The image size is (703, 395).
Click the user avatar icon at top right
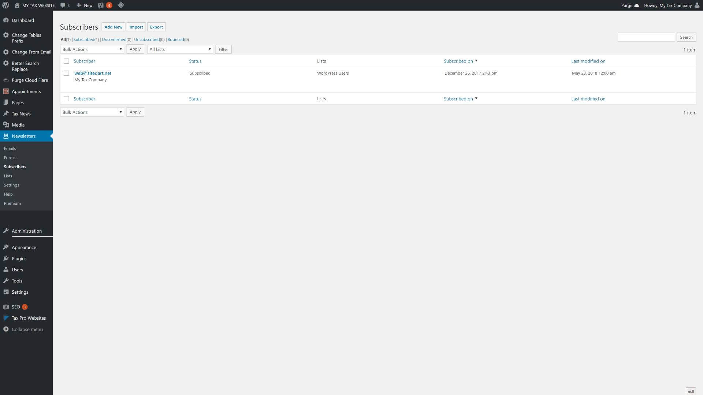click(697, 5)
